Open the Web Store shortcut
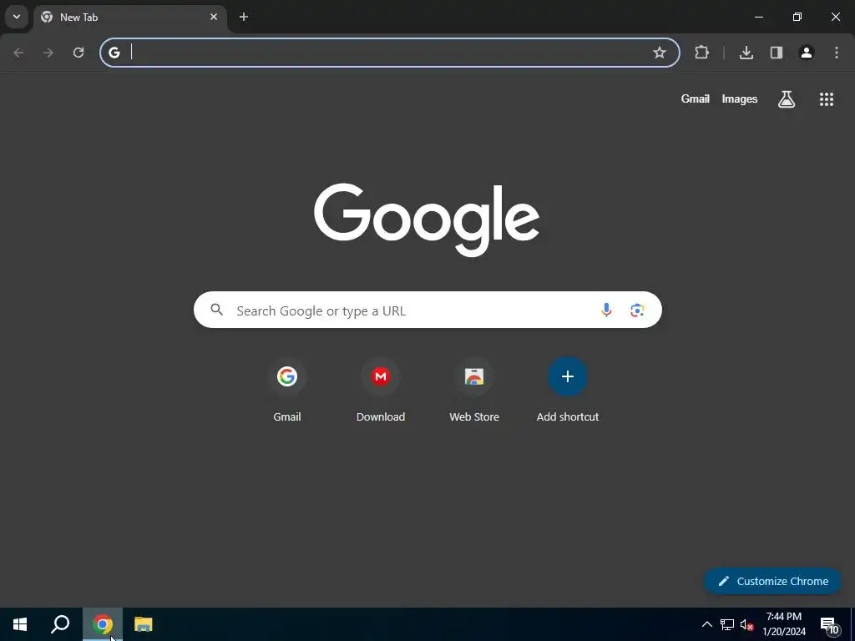The height and width of the screenshot is (641, 855). click(474, 390)
